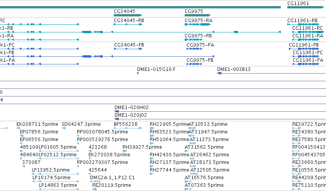326x191 pixels.
Task: Click the EP06556.3prime EST label
Action: [39, 140]
